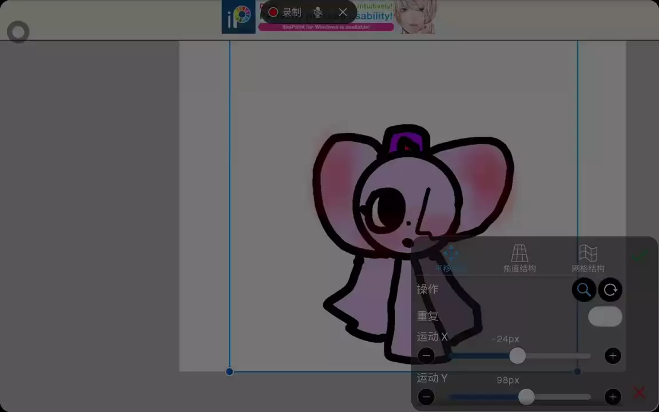The width and height of the screenshot is (659, 412).
Task: Select the 平移 move transform tab
Action: click(x=451, y=259)
